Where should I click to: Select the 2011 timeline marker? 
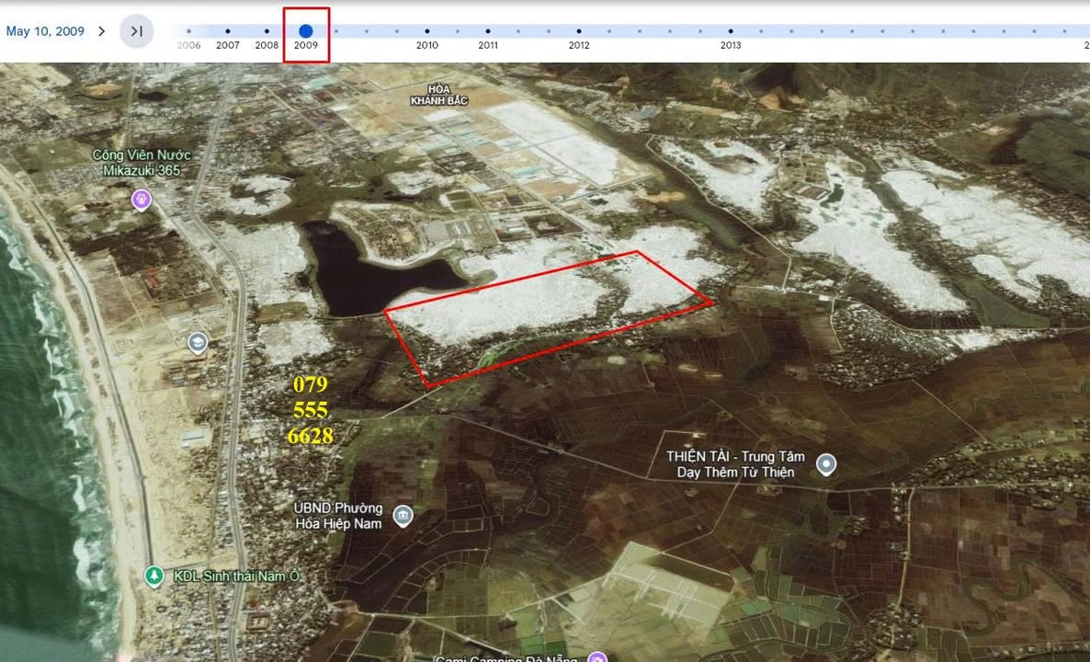click(488, 31)
